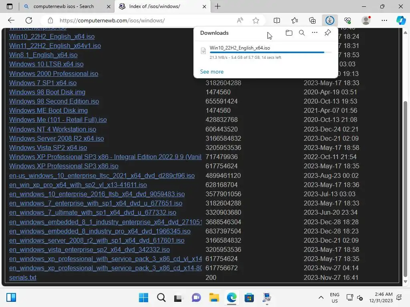Click the browser back arrow
Image resolution: width=410 pixels, height=307 pixels.
pos(11,20)
